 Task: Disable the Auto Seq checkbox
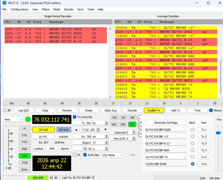tap(85, 155)
